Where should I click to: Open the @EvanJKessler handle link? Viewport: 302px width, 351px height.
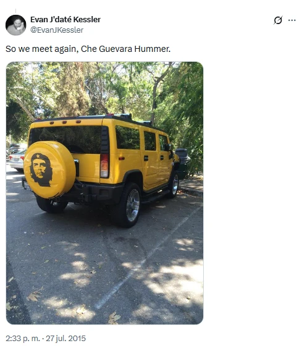(x=57, y=30)
